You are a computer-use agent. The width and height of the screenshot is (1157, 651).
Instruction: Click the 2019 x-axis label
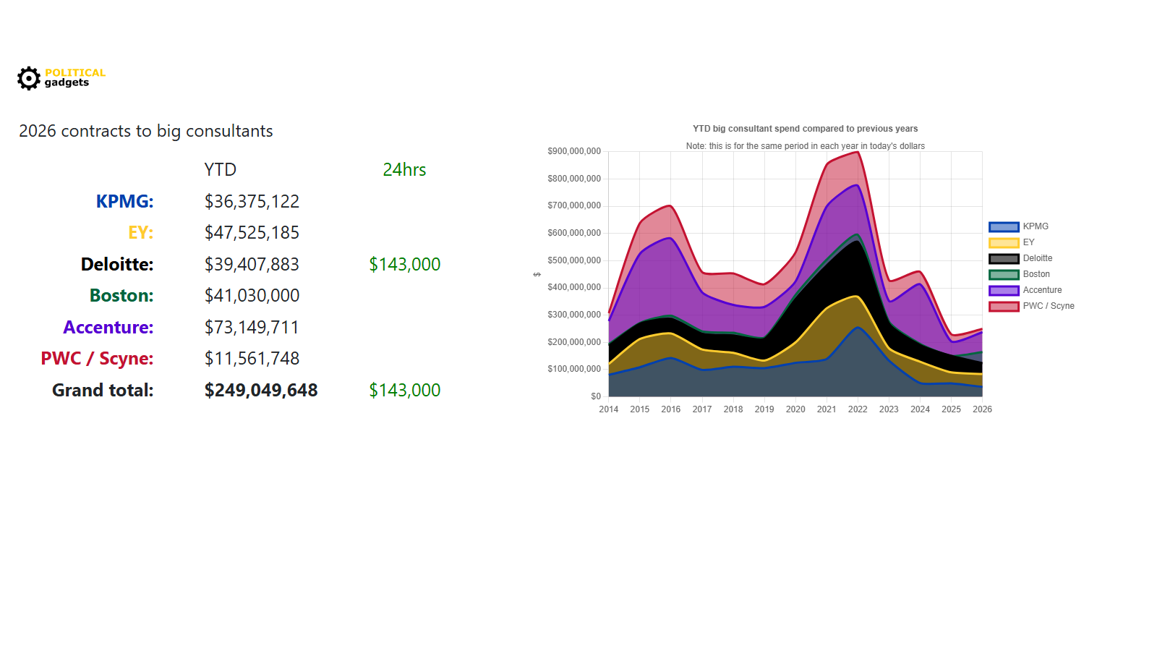point(764,409)
